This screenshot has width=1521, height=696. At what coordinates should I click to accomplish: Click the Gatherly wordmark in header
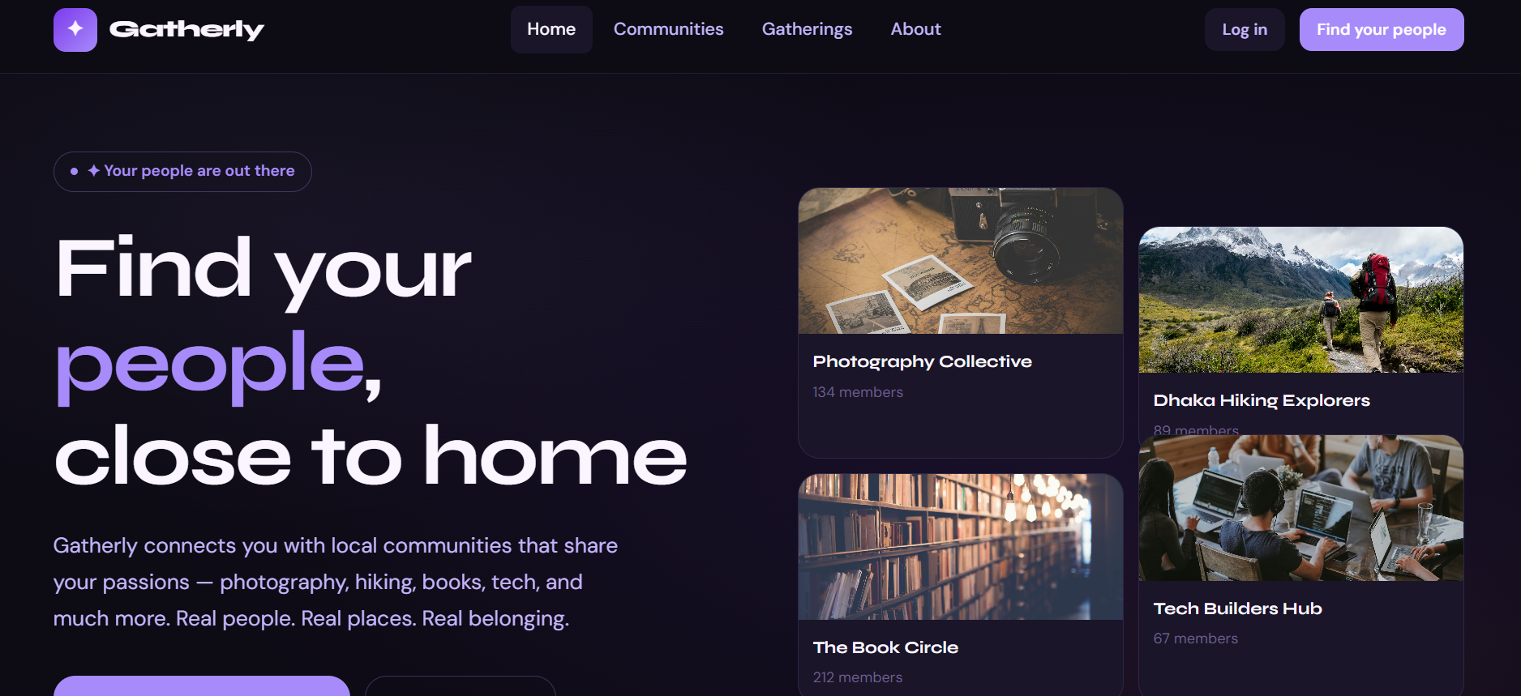coord(186,30)
